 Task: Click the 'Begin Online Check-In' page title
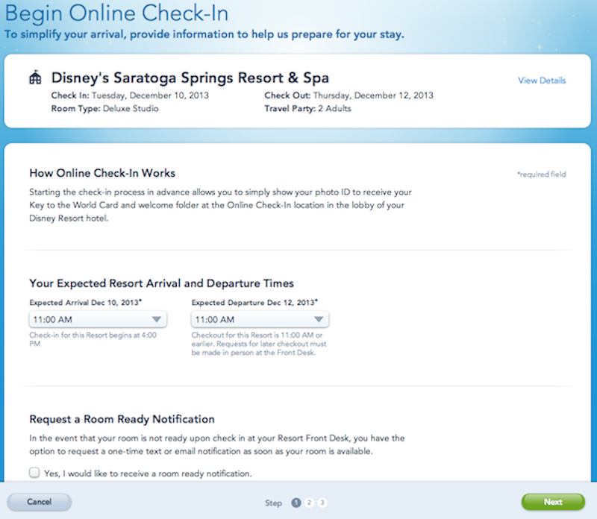[116, 13]
